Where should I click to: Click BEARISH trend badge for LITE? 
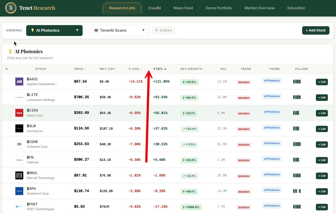(x=244, y=98)
